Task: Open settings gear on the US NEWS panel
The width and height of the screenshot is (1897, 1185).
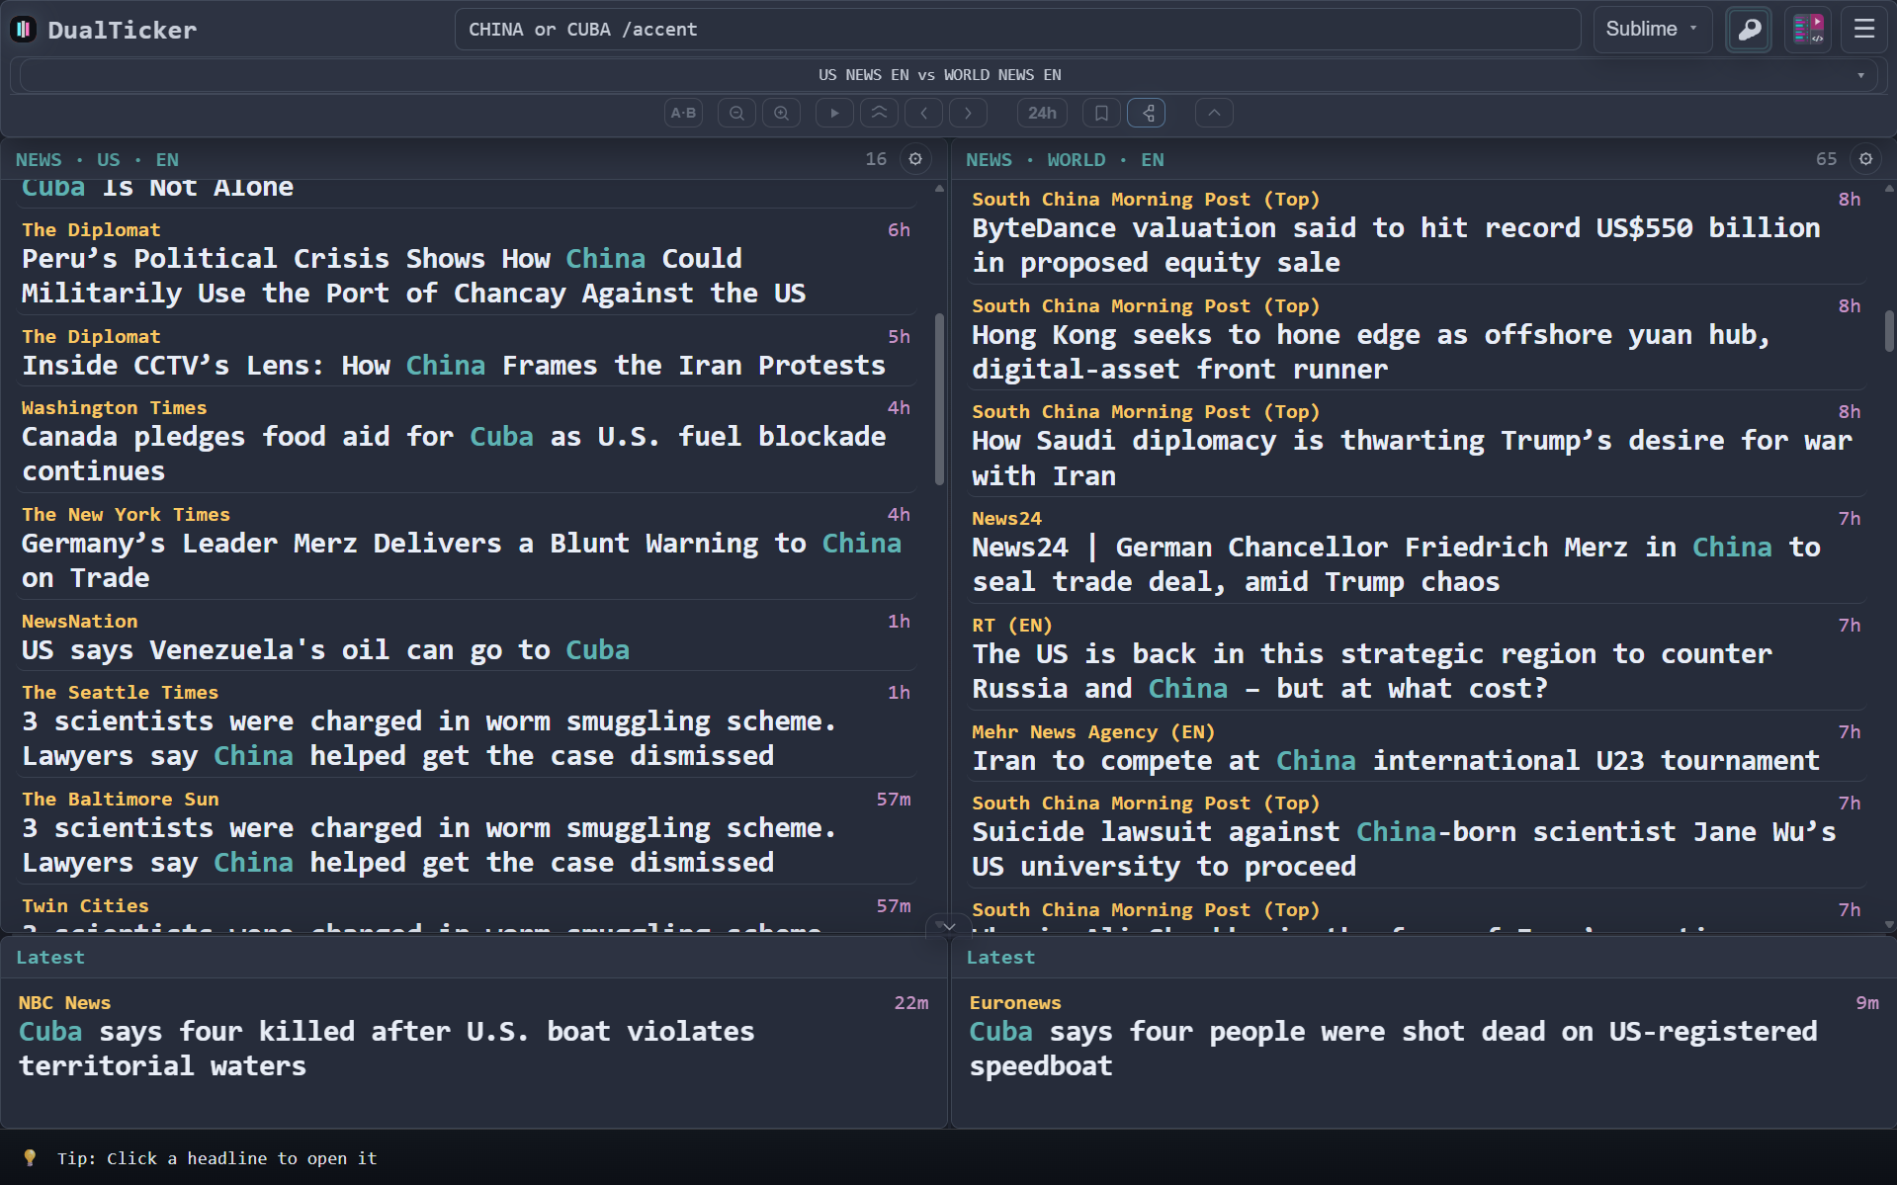Action: click(x=915, y=159)
